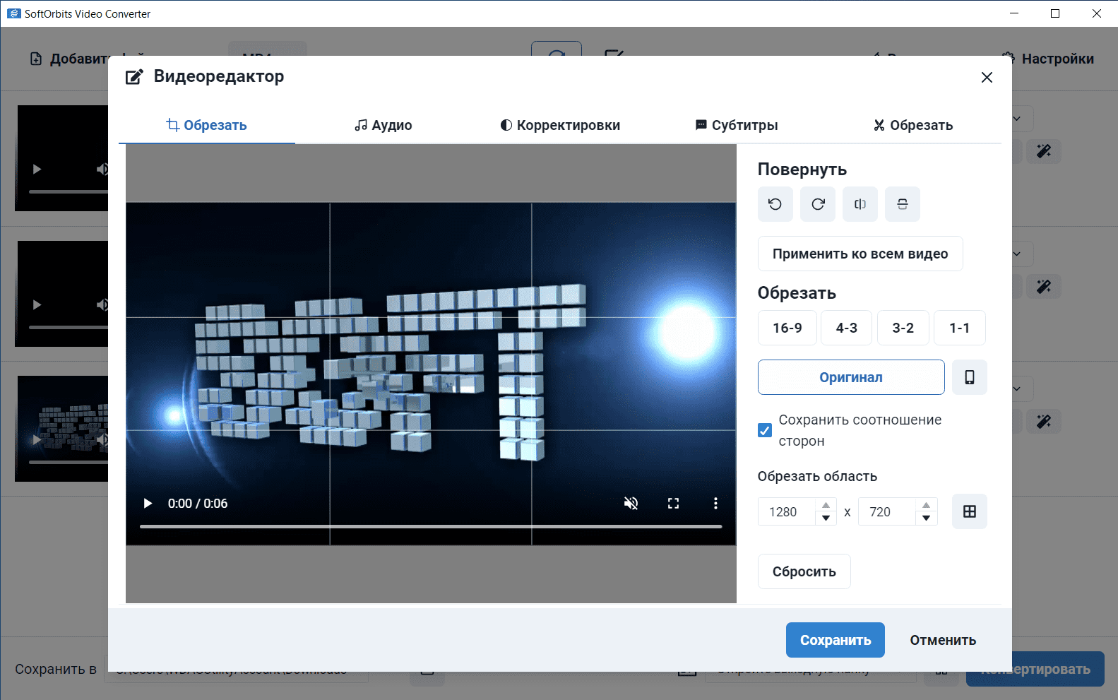Viewport: 1118px width, 700px height.
Task: Play the first video thumbnail in main window
Action: click(x=37, y=170)
